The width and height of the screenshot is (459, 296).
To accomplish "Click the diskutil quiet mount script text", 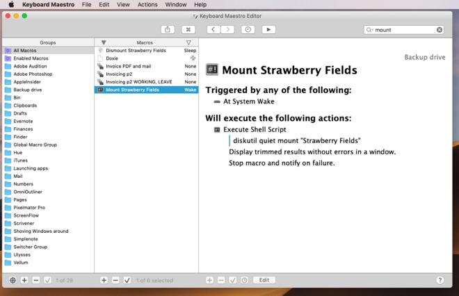I will pyautogui.click(x=297, y=140).
